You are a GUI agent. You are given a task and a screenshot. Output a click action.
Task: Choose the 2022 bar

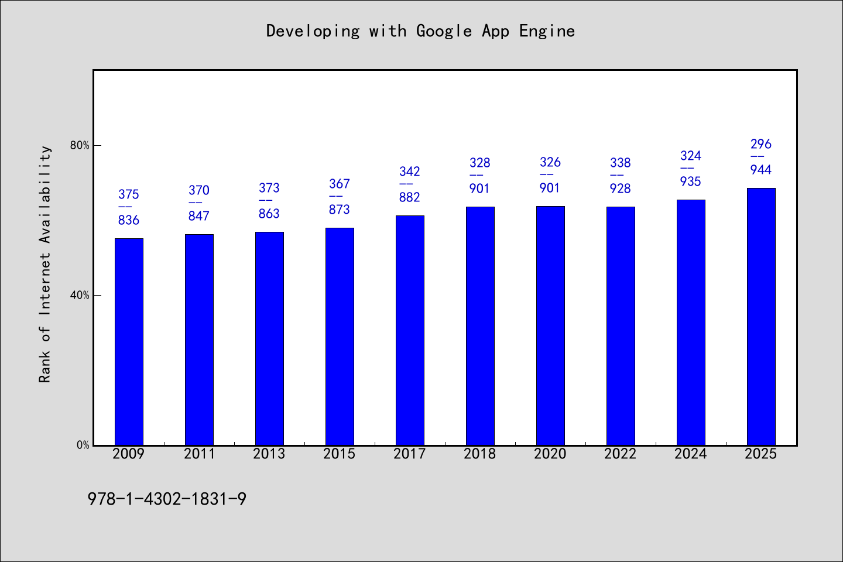[x=621, y=326]
